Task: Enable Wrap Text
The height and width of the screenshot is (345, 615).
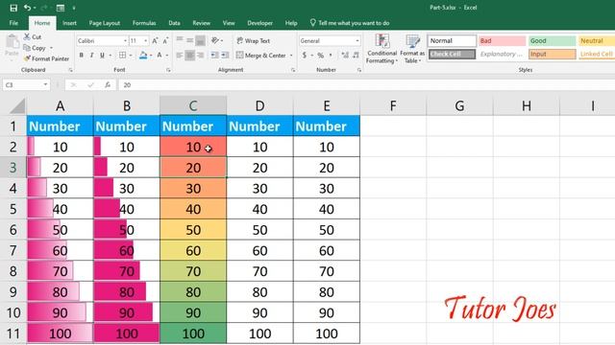Action: (254, 40)
